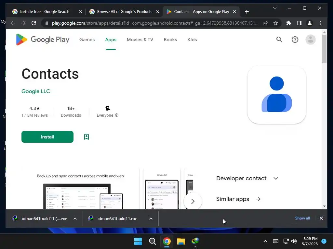Close the Contacts Google Play tab
Viewport: 333px width, 249px height.
click(x=234, y=12)
